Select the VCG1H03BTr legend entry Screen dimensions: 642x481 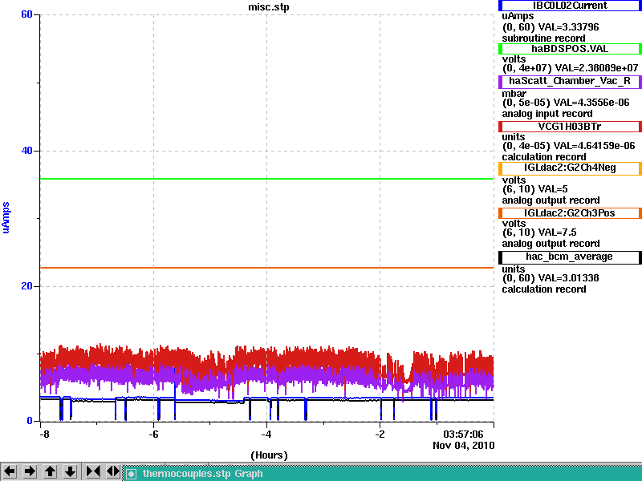pos(570,127)
